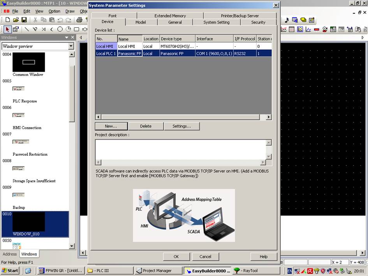The height and width of the screenshot is (276, 368).
Task: Switch to the Security tab
Action: pos(259,23)
